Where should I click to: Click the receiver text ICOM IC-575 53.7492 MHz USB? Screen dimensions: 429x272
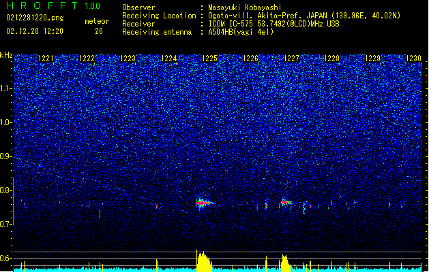(x=273, y=24)
